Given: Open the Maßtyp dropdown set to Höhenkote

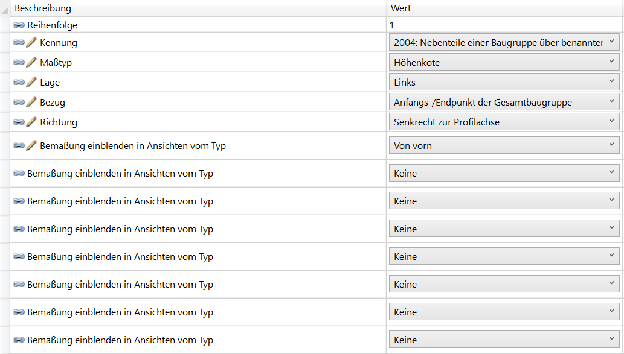Looking at the screenshot, I should click(504, 62).
